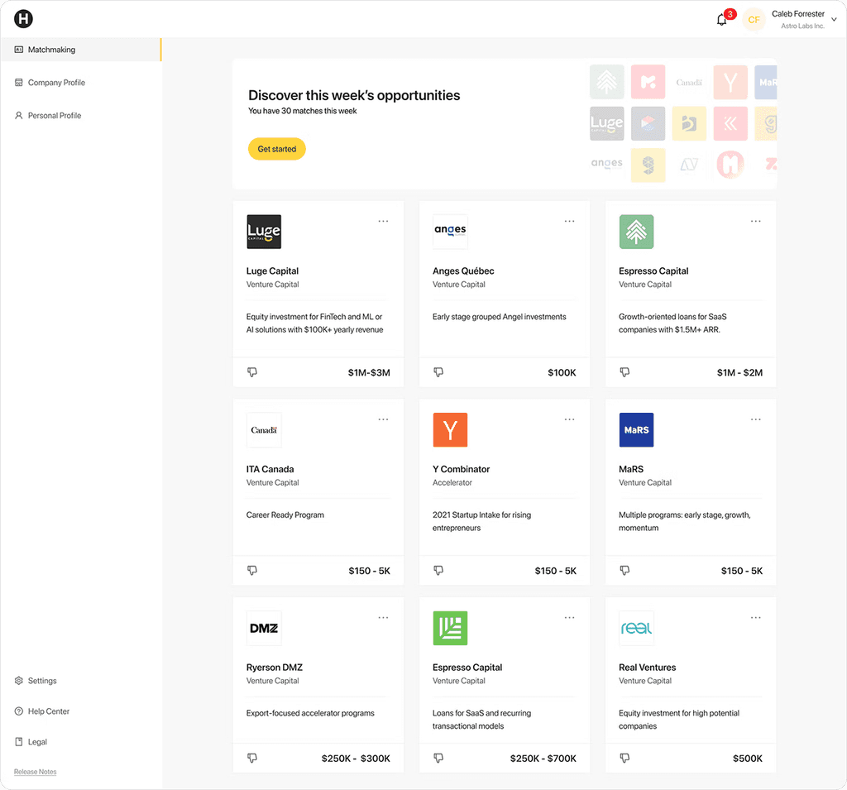Screen dimensions: 847x790
Task: Open more options on green-logo Espresso Capital $250K card
Action: tap(569, 618)
